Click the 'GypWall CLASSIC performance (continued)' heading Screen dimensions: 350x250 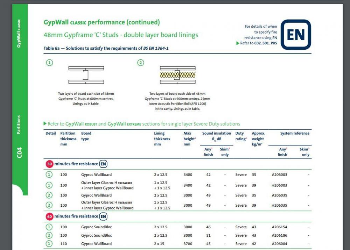tap(101, 22)
